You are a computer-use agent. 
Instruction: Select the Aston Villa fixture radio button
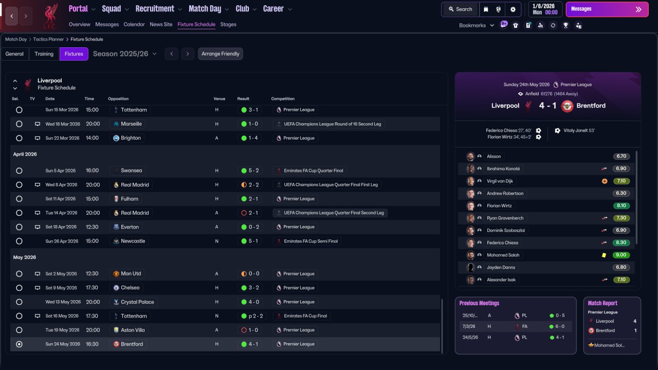[x=19, y=330]
